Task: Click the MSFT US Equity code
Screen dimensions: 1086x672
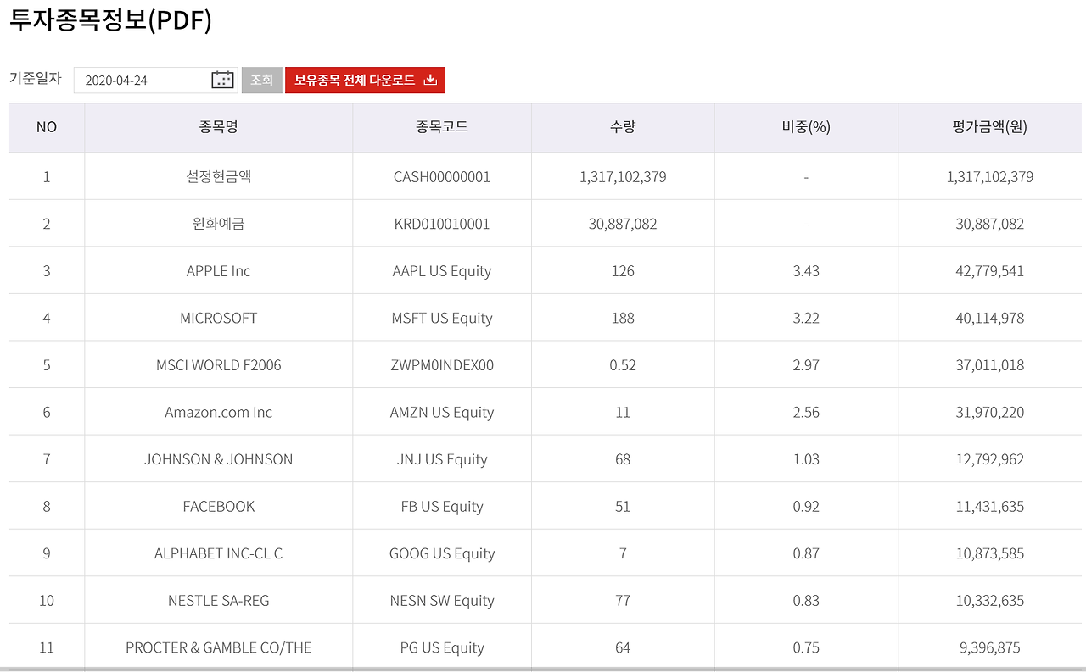Action: point(442,318)
